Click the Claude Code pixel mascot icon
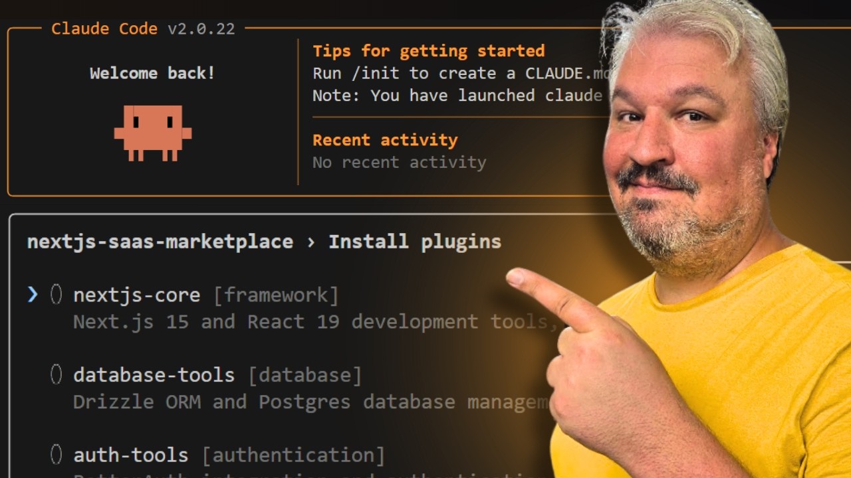This screenshot has height=478, width=851. [x=153, y=133]
